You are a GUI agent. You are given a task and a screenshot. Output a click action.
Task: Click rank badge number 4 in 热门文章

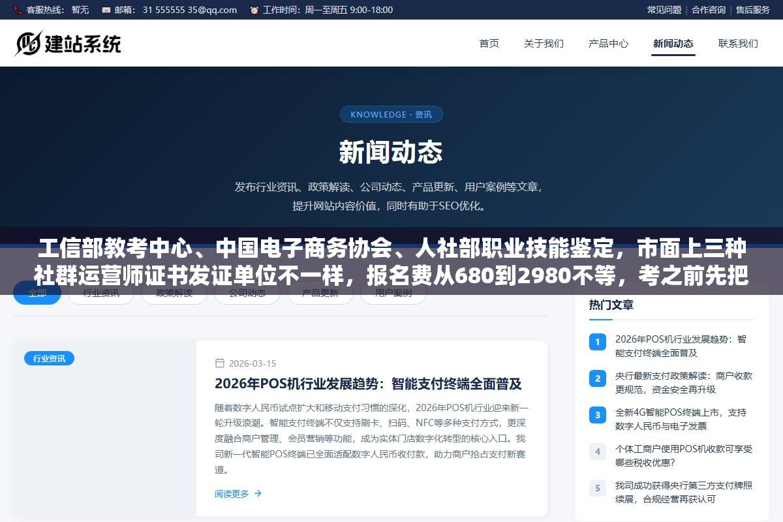tap(597, 451)
